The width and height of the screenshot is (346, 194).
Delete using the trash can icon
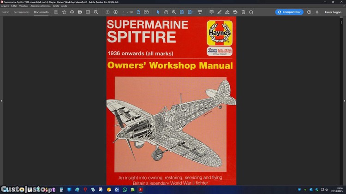pos(243,12)
